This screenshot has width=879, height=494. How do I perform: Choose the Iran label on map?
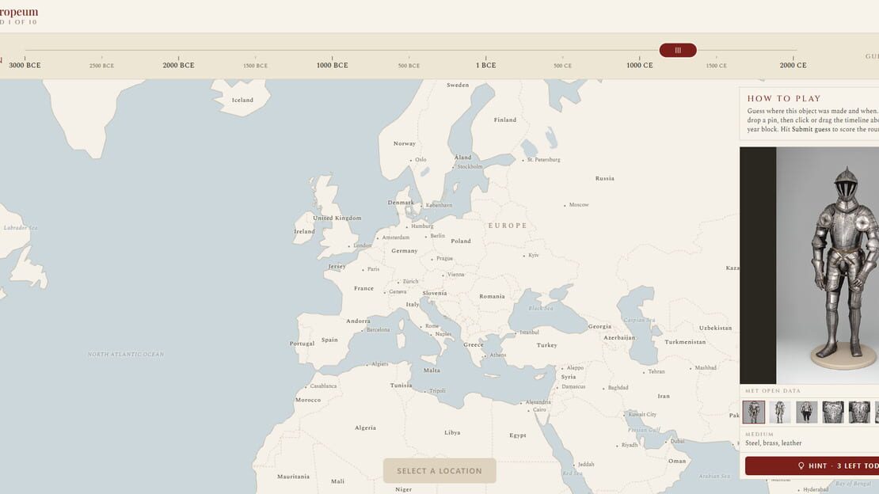[x=664, y=396]
